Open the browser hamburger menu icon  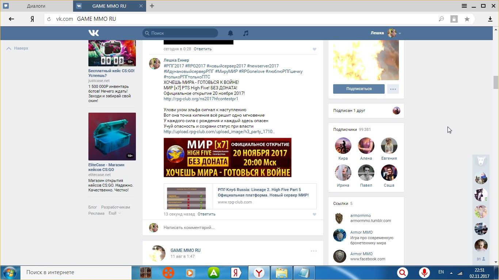[x=464, y=6]
